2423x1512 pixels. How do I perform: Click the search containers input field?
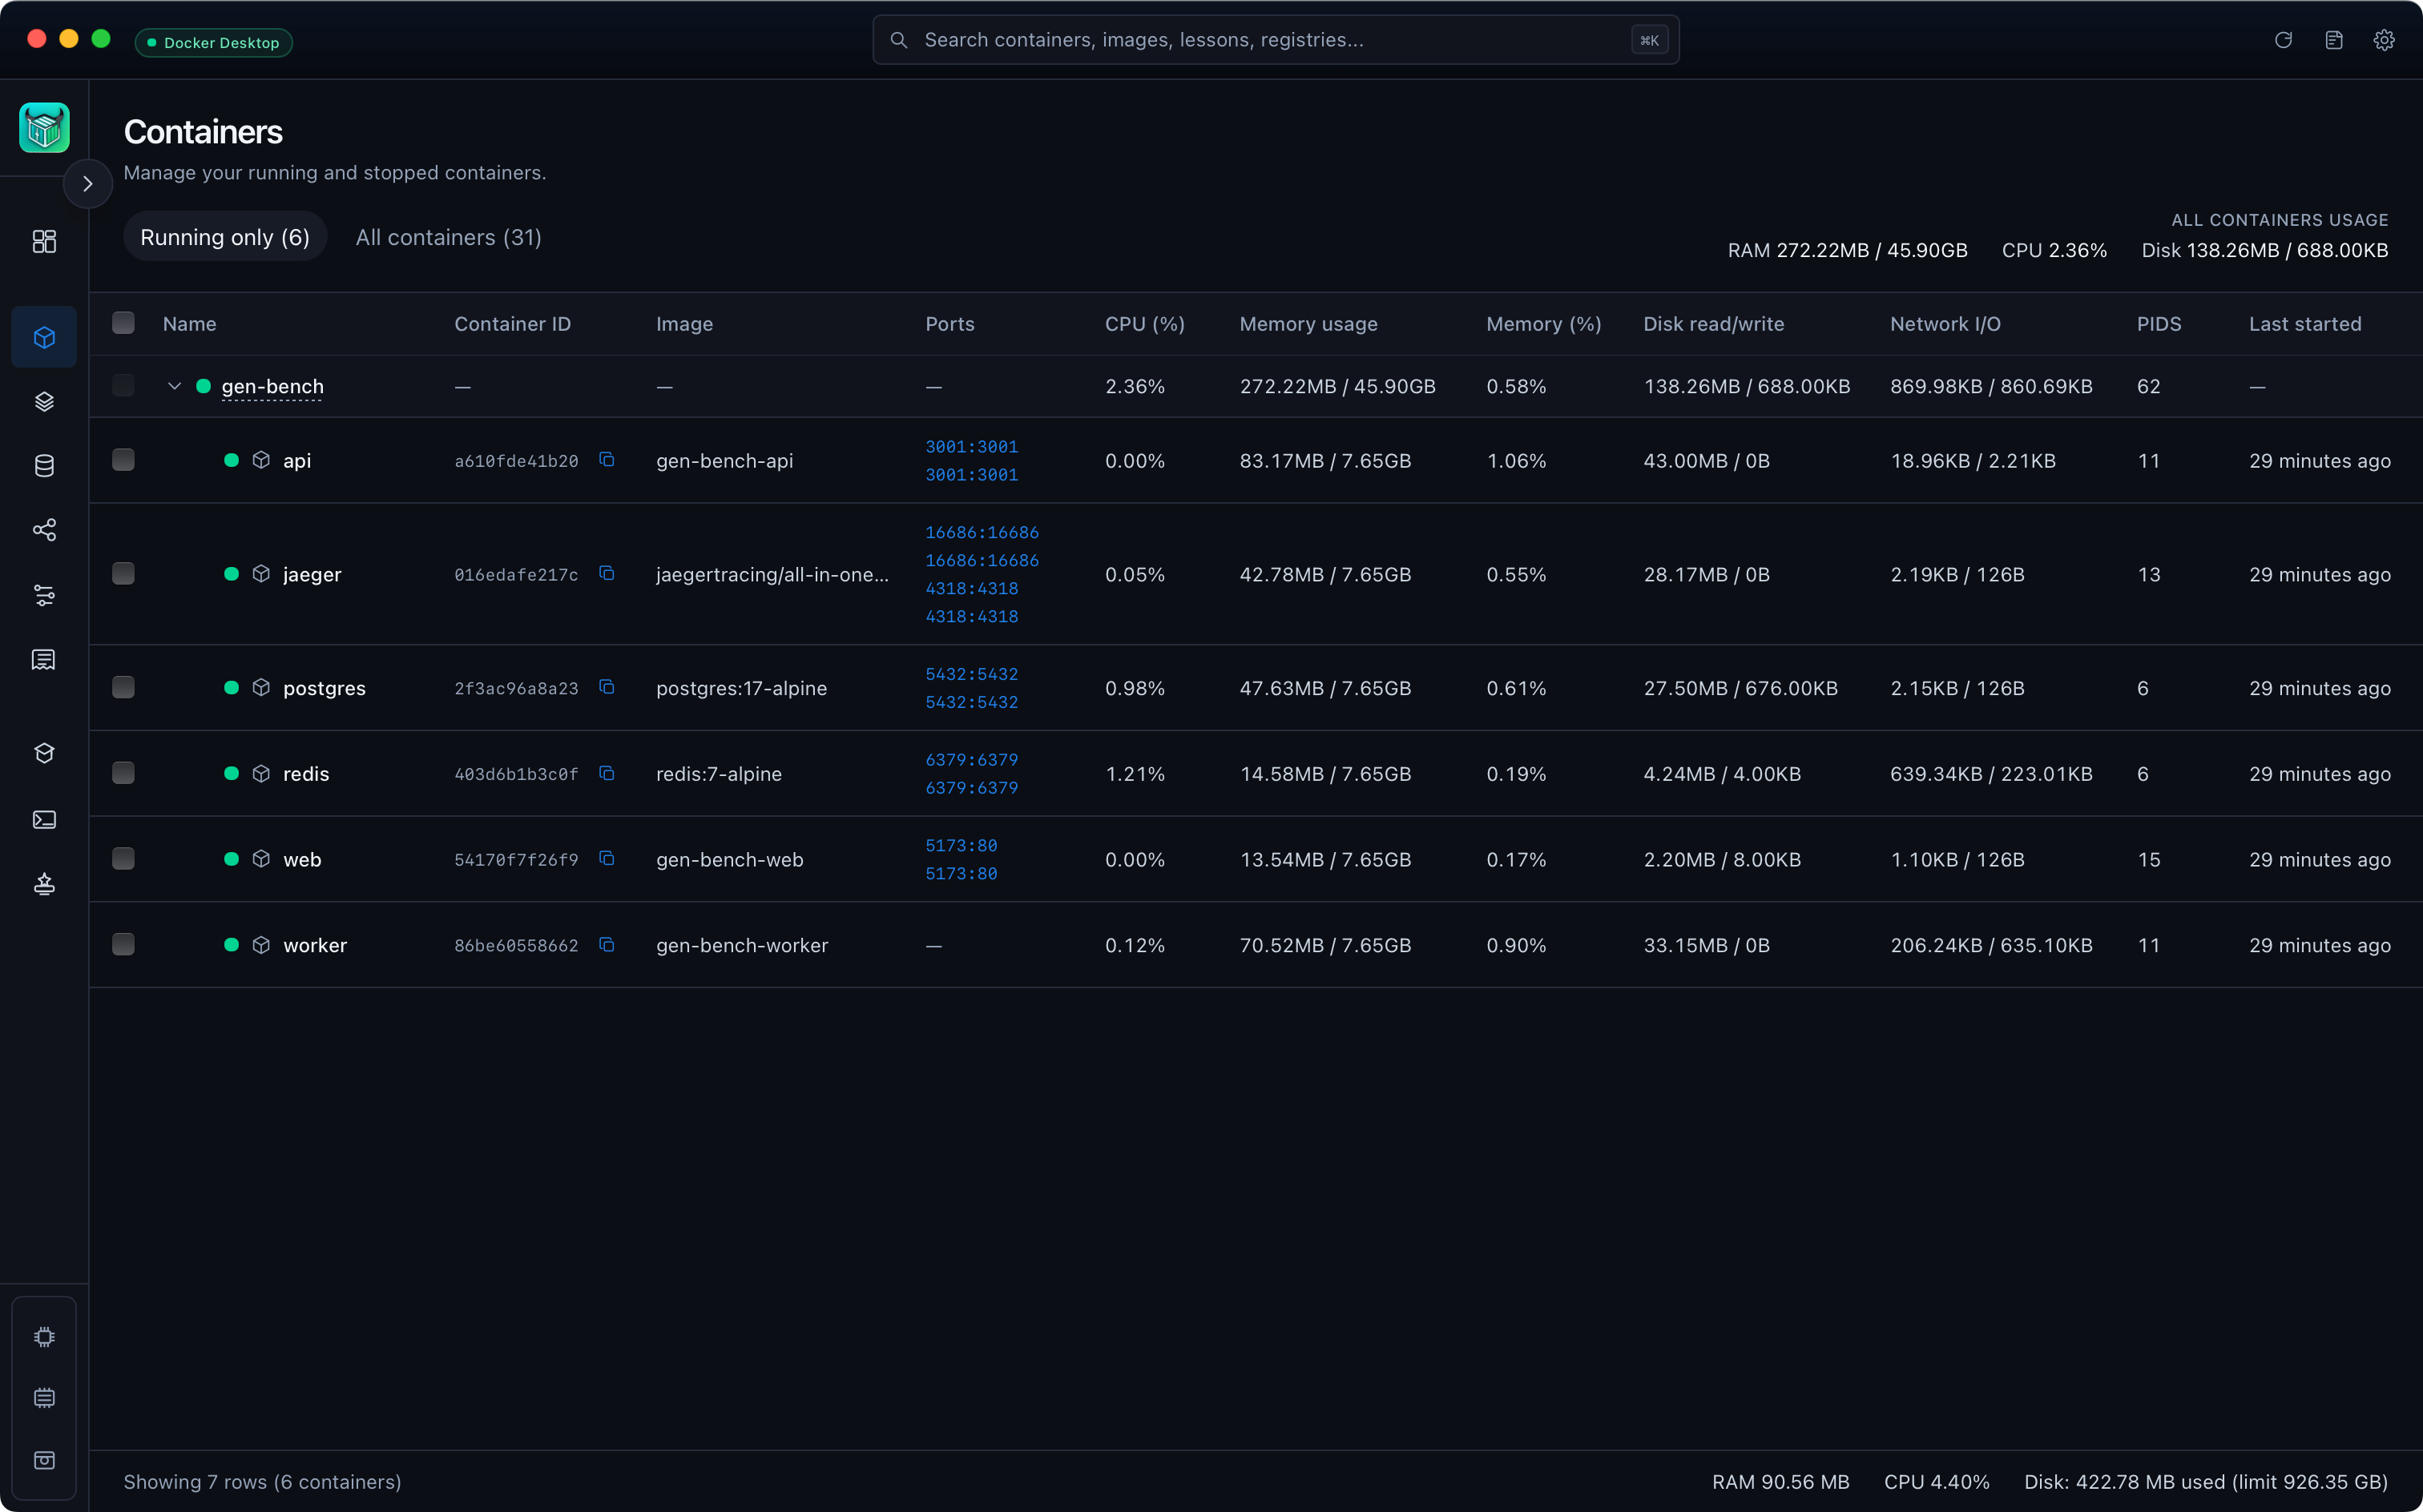point(1276,40)
